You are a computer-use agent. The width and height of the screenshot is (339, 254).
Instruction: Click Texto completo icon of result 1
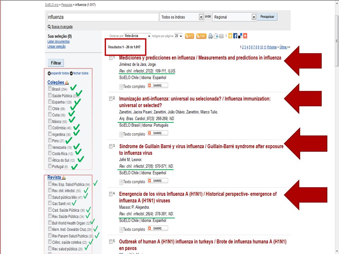(121, 87)
